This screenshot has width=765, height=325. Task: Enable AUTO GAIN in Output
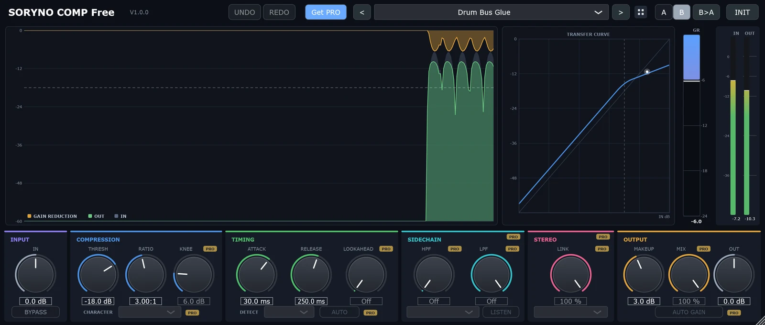[x=688, y=312]
